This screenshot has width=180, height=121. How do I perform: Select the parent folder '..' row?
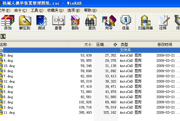[90, 50]
